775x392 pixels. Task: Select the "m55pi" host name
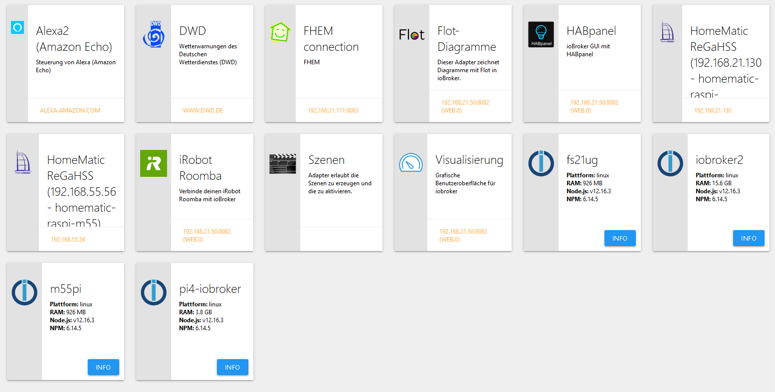tap(66, 289)
